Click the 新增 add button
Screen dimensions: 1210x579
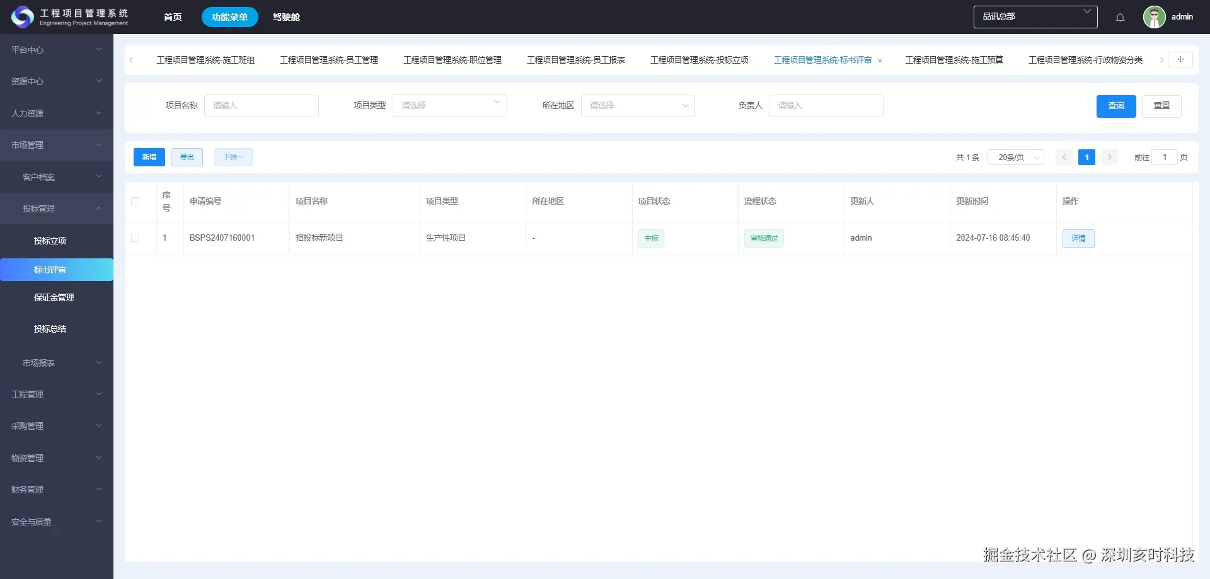(149, 157)
